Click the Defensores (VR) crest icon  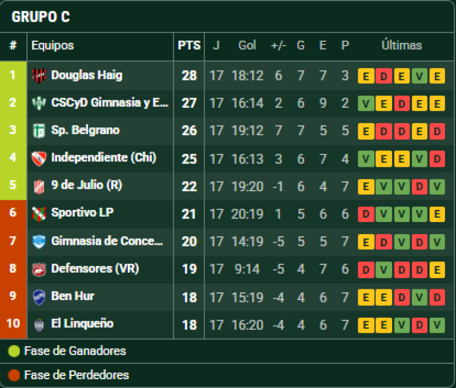pyautogui.click(x=39, y=268)
